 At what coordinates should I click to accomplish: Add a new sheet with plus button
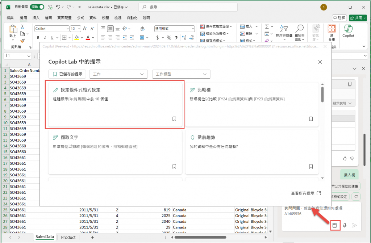coord(92,237)
